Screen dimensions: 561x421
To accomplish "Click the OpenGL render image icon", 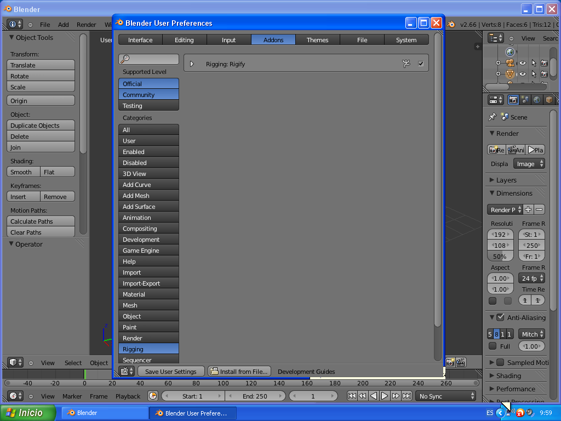I will click(x=450, y=362).
